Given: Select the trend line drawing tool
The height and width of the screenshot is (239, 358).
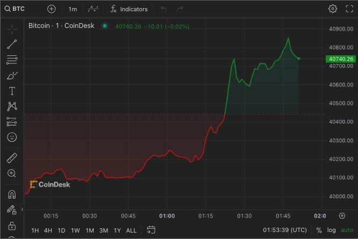Looking at the screenshot, I should click(12, 44).
